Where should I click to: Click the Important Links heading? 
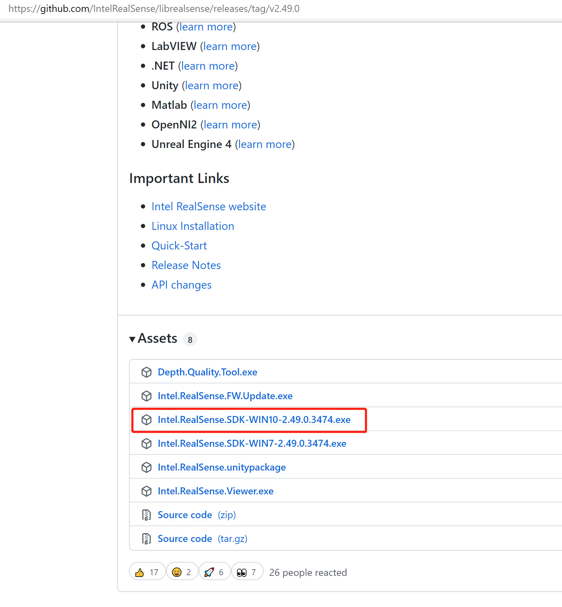[179, 178]
